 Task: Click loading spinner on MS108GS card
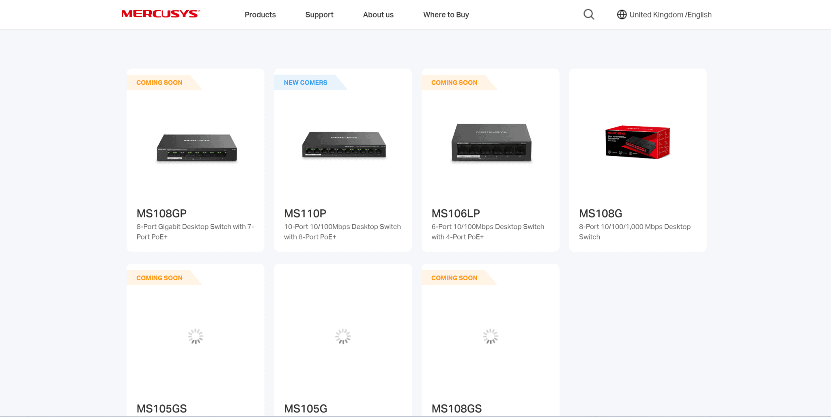(491, 336)
